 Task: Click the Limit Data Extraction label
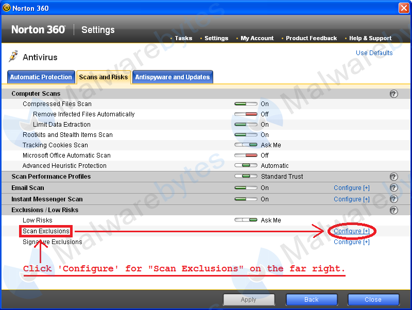click(x=62, y=125)
